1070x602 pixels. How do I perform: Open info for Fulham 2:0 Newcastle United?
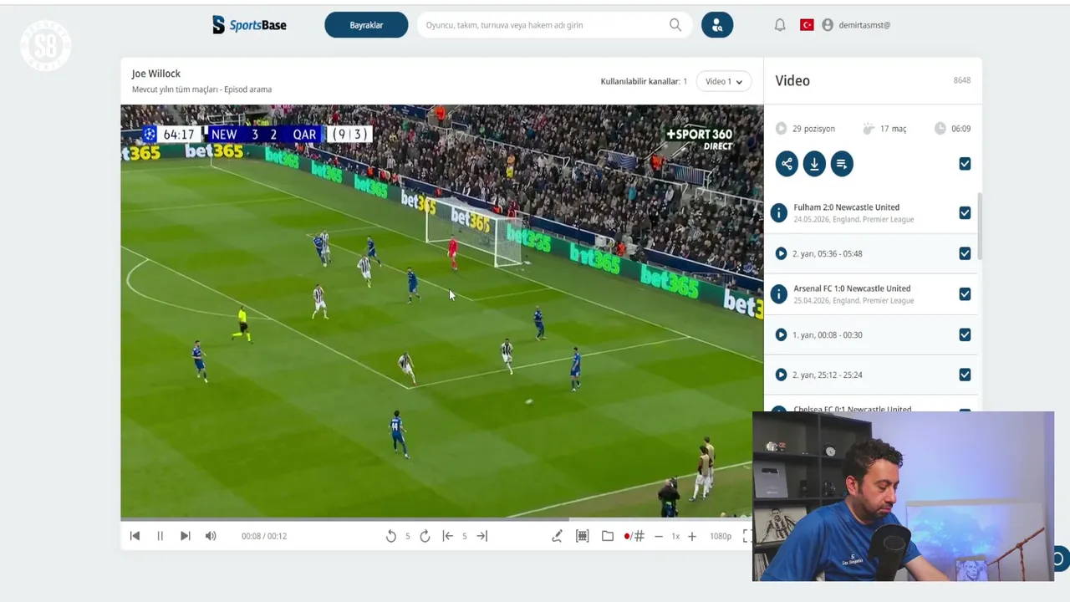pyautogui.click(x=779, y=213)
